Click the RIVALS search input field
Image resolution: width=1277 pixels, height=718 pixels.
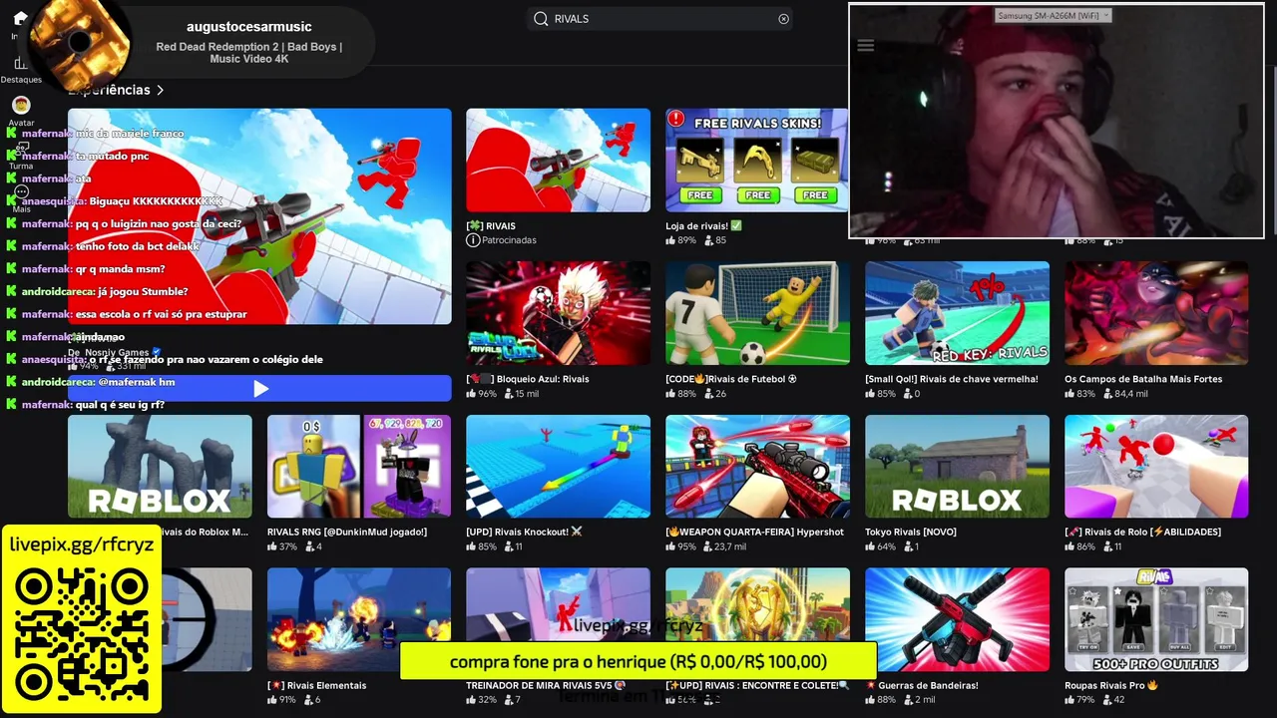tap(660, 19)
